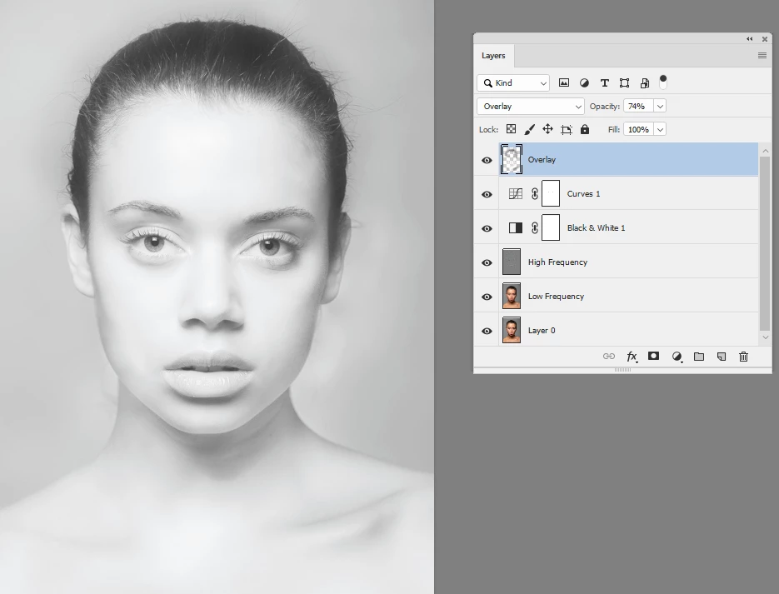This screenshot has height=594, width=779.
Task: Lock image pixels brush icon
Action: (x=529, y=130)
